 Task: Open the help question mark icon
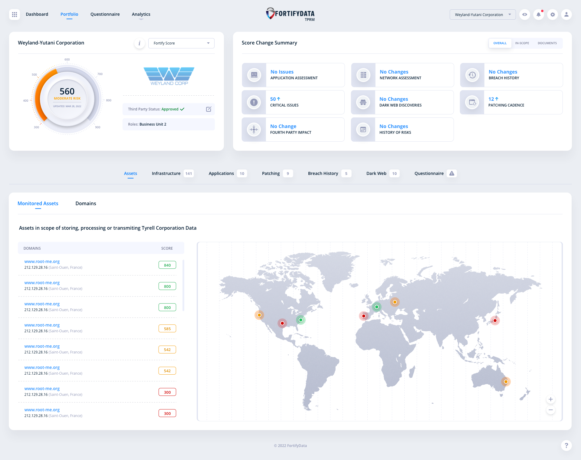[566, 445]
